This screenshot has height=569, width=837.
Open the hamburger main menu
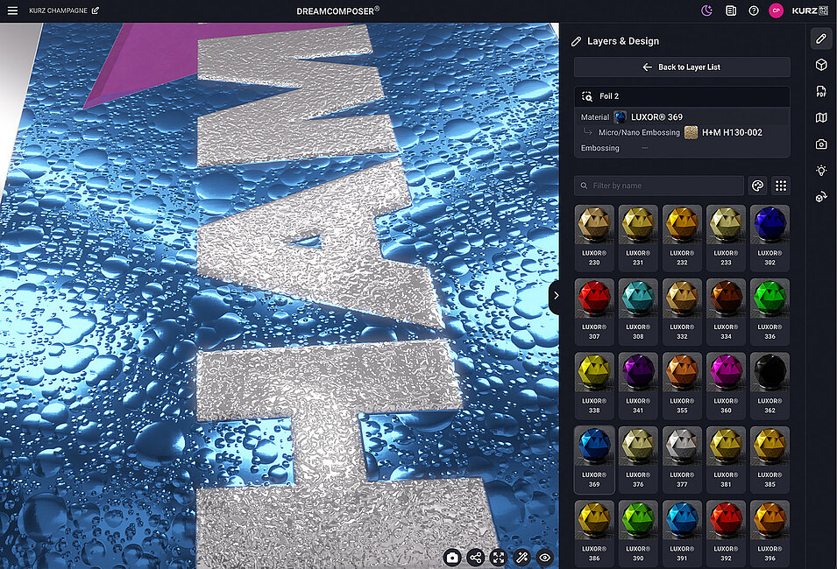[12, 11]
